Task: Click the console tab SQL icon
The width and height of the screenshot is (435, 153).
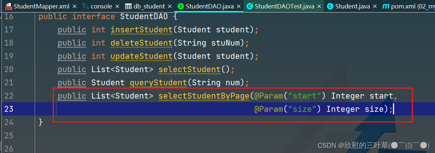Action: pos(86,6)
